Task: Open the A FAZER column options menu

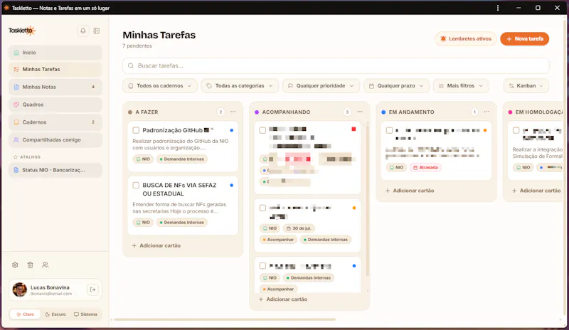Action: [x=233, y=112]
